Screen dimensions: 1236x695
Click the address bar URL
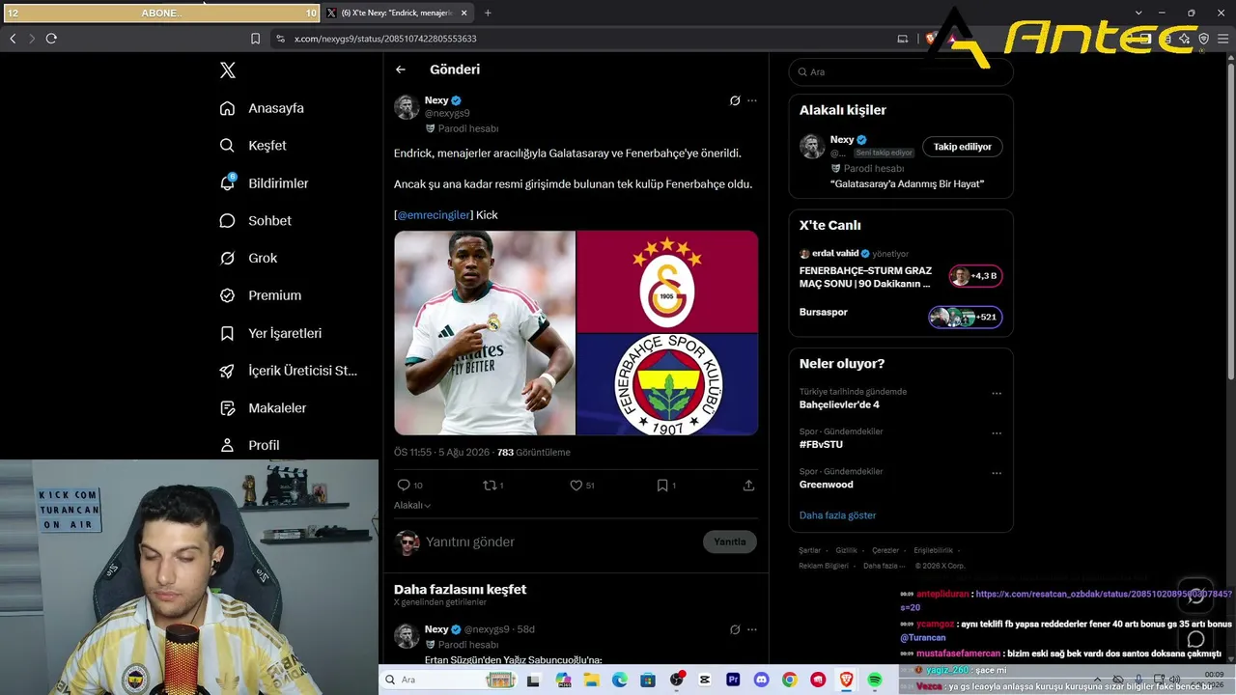point(385,39)
